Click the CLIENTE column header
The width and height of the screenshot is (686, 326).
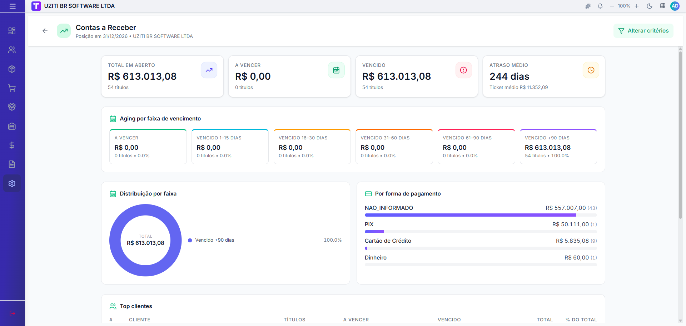point(140,320)
